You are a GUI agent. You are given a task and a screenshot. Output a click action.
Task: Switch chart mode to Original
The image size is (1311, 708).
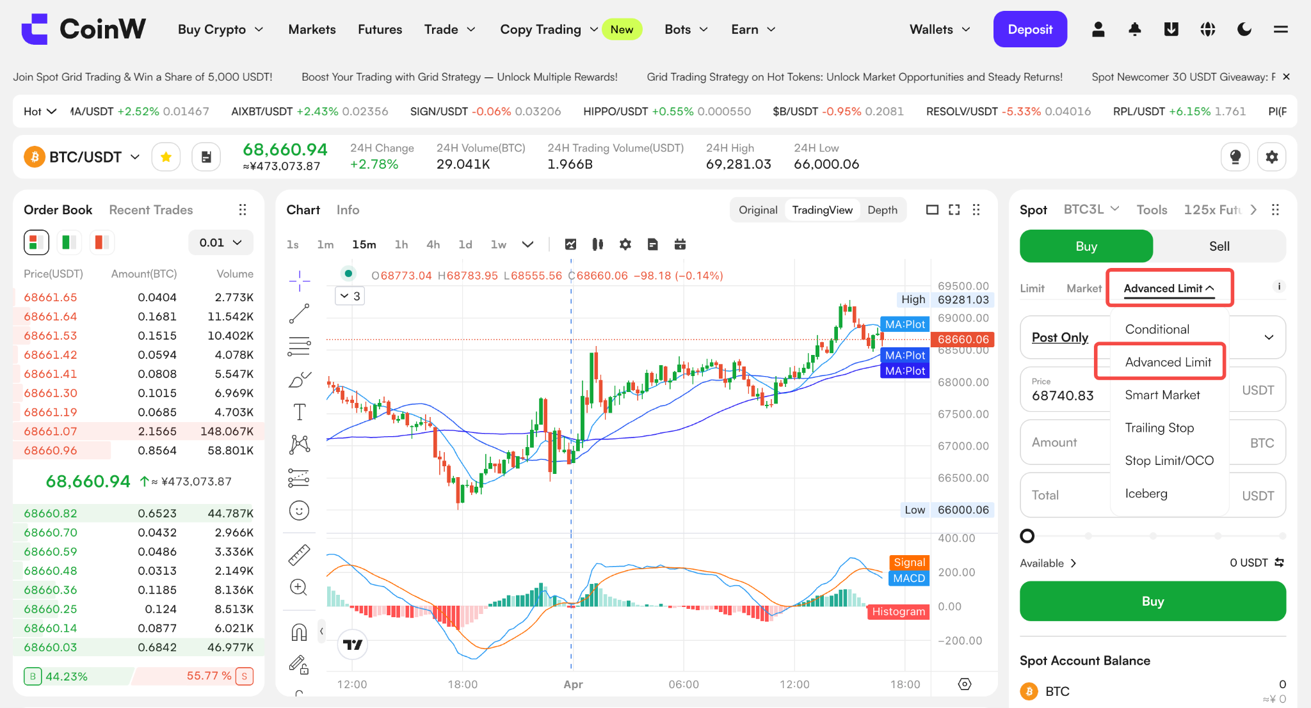[x=758, y=210]
